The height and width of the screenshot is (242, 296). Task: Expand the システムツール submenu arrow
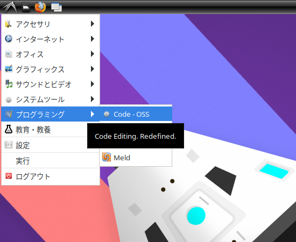point(93,99)
